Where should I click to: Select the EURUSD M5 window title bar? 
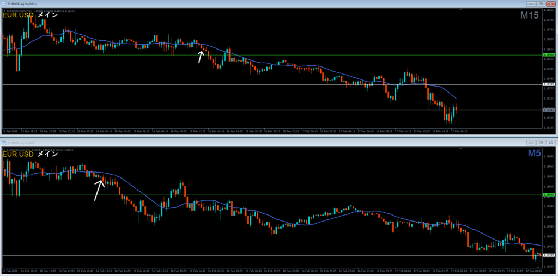tap(218, 142)
